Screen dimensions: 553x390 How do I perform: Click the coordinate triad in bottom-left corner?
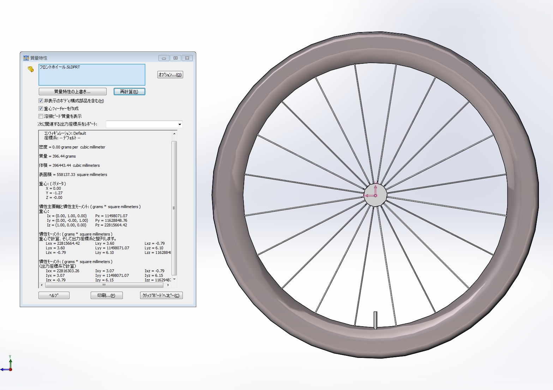pyautogui.click(x=7, y=363)
